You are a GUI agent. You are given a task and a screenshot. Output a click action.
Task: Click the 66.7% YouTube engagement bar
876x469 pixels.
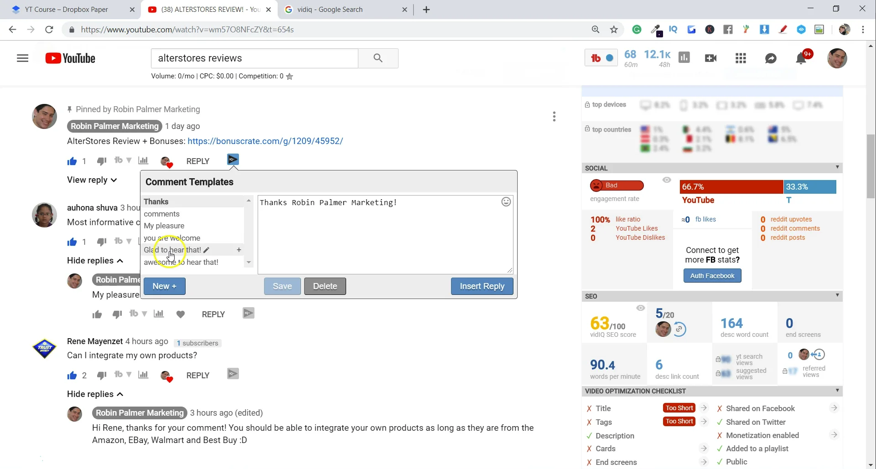[731, 187]
